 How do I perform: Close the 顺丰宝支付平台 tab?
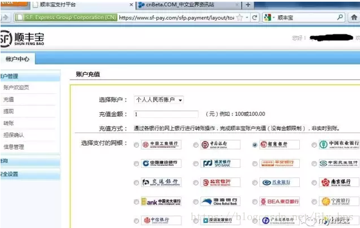pos(131,4)
